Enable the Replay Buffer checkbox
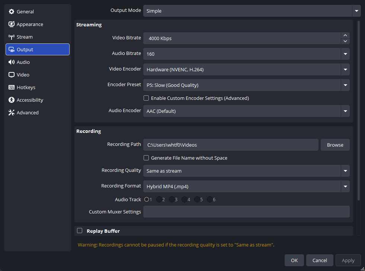Screen dimensions: 365x271 [80, 231]
